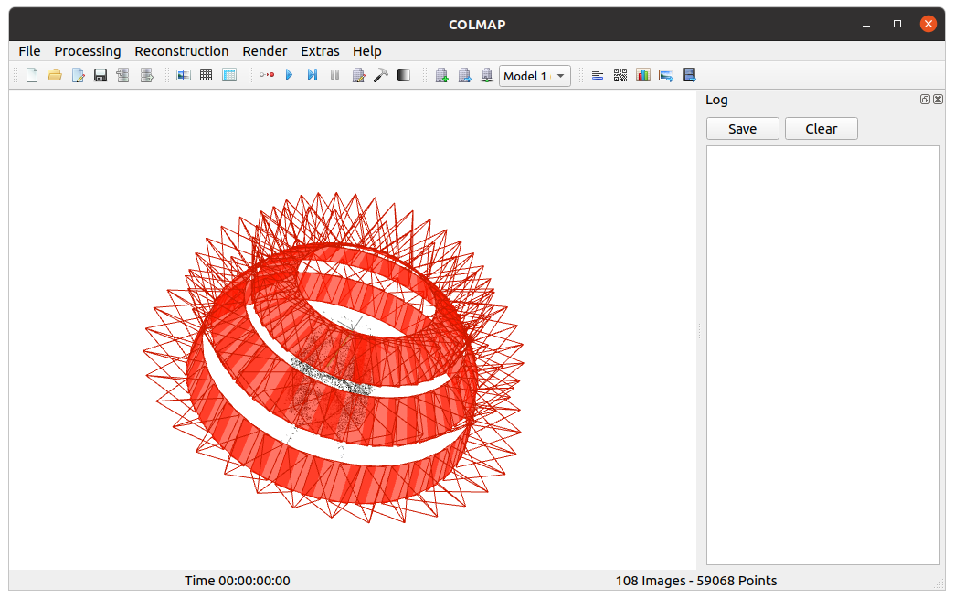Pause the running reconstruction
This screenshot has width=954, height=599.
(x=334, y=75)
